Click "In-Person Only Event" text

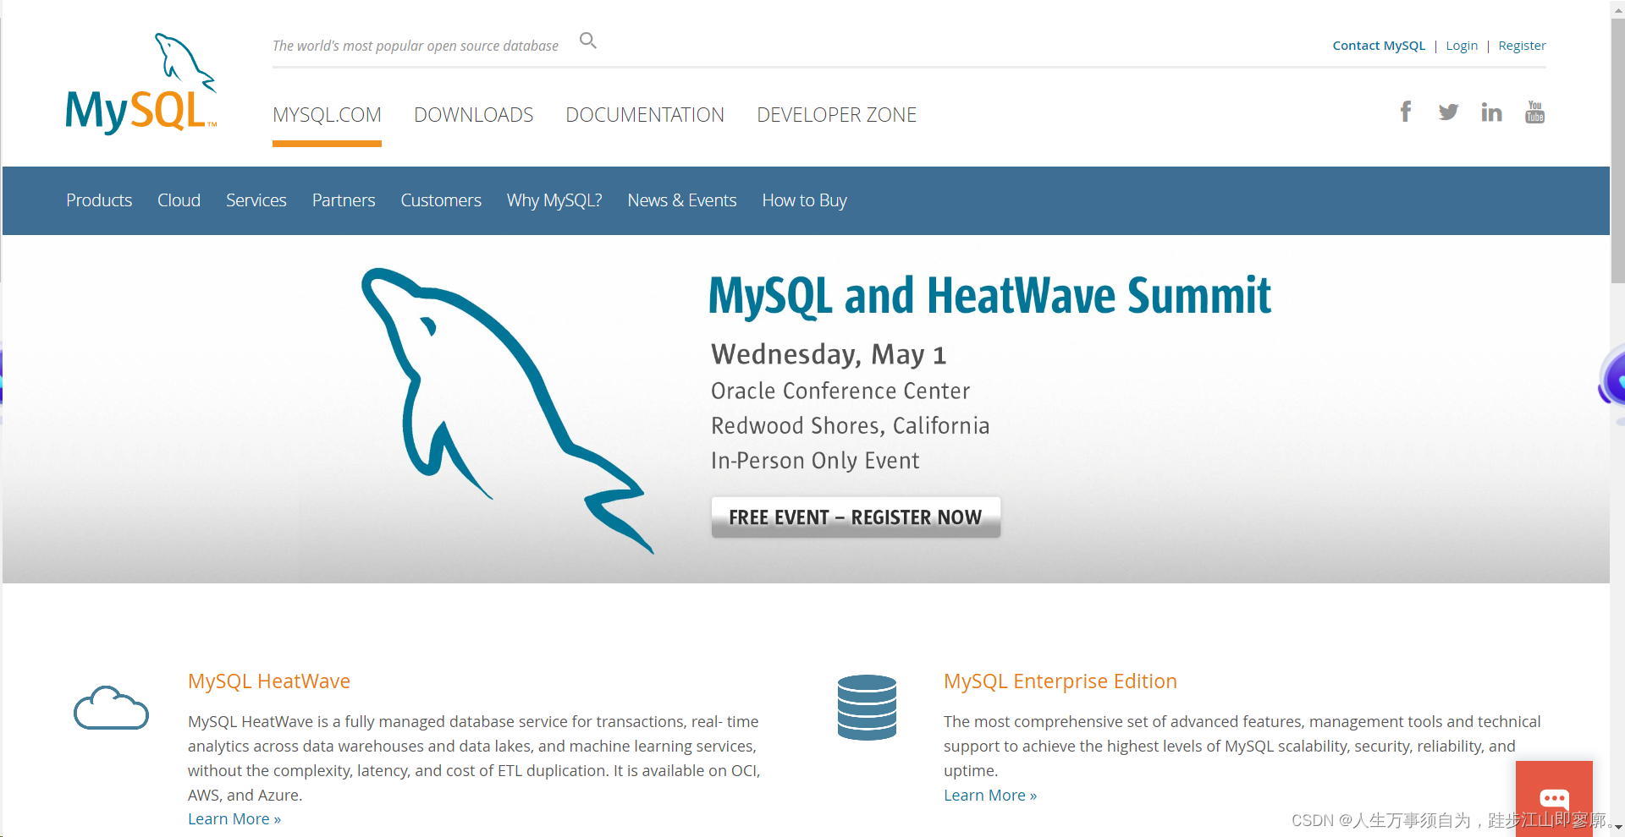[815, 461]
